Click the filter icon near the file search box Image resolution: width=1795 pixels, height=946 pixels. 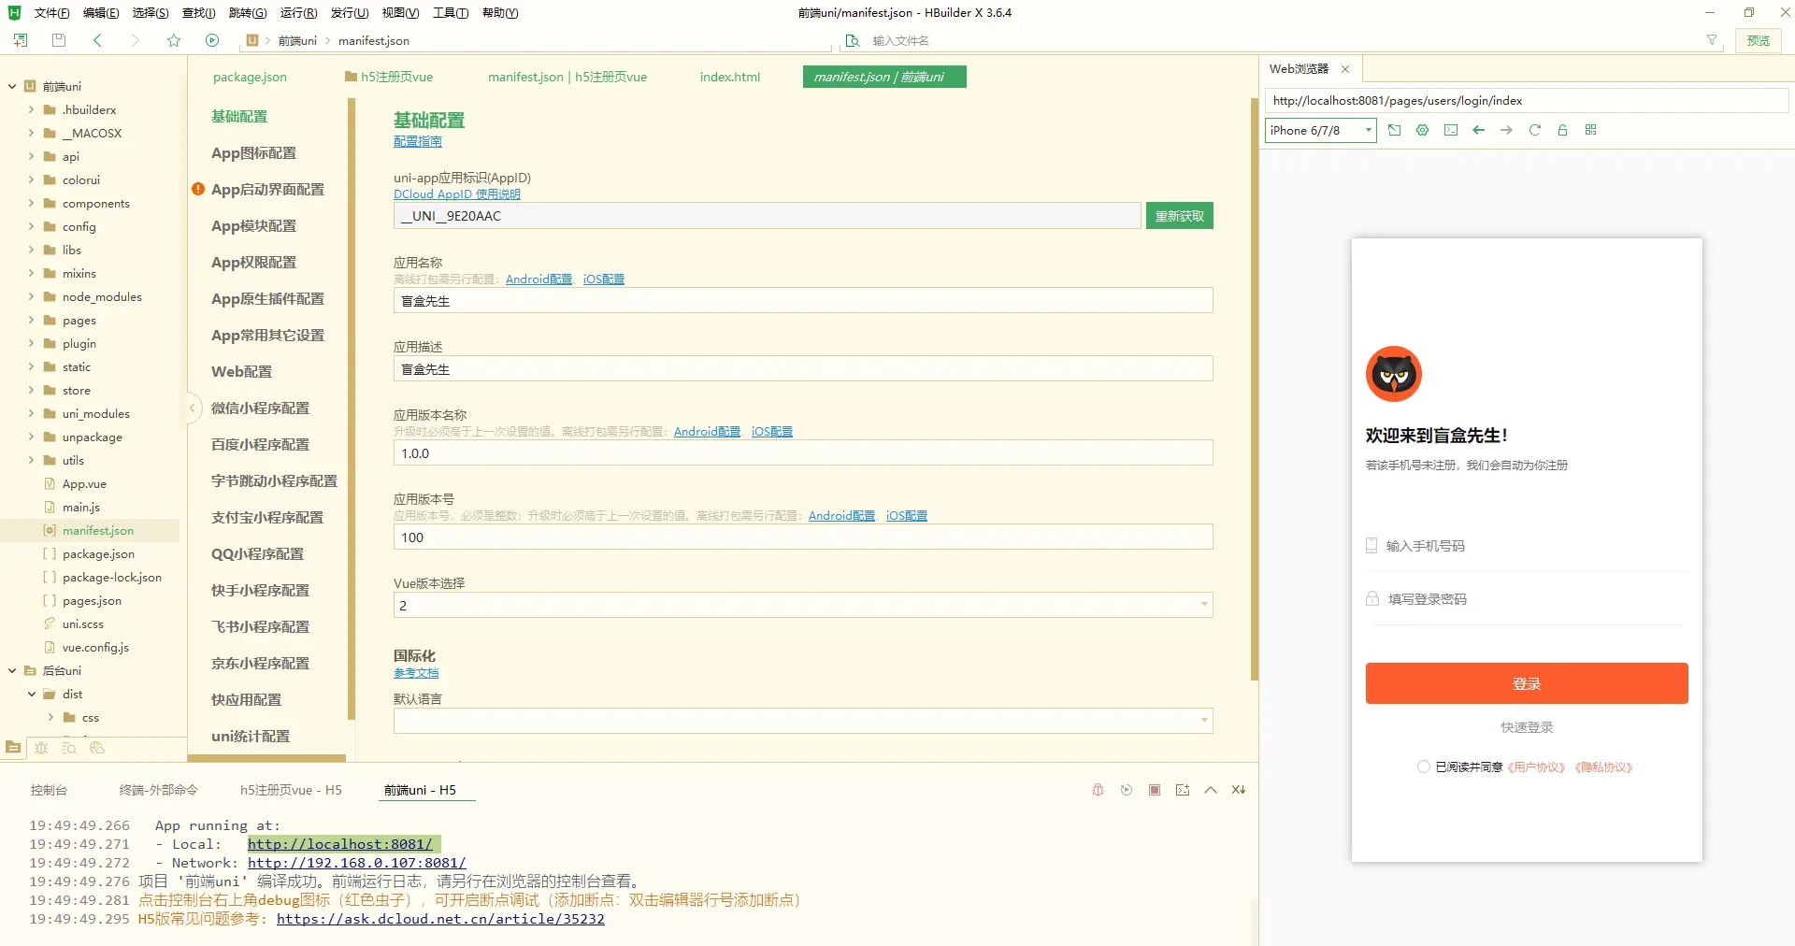(x=1712, y=40)
